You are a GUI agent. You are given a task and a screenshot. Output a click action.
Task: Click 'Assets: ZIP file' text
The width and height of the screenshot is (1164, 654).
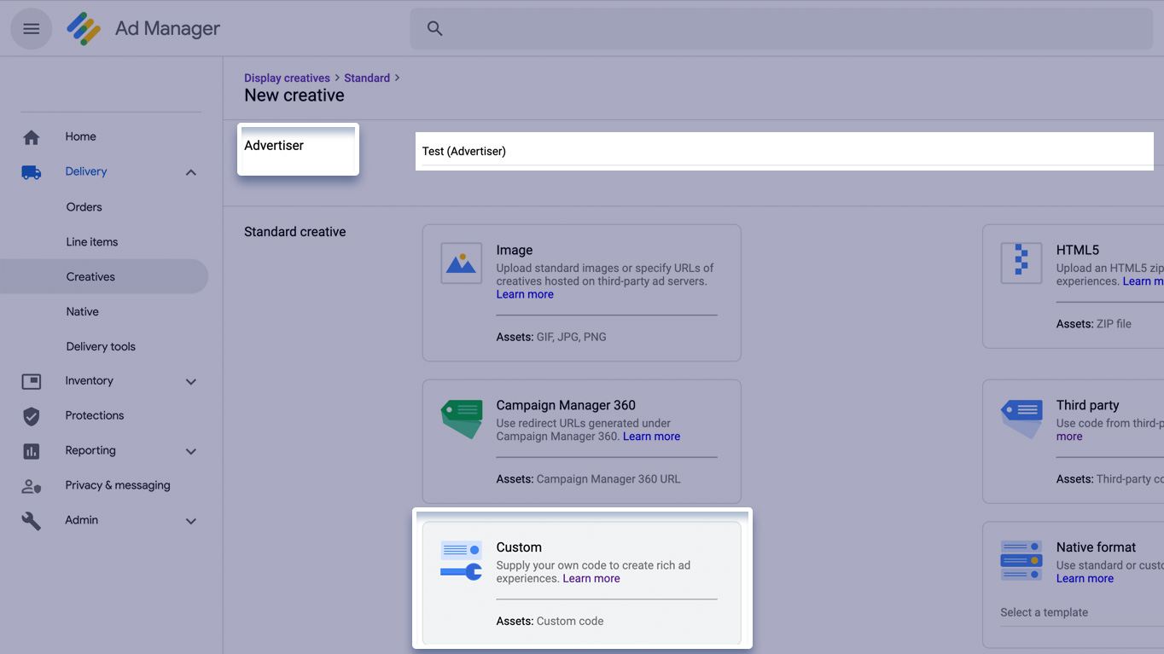[x=1094, y=324]
